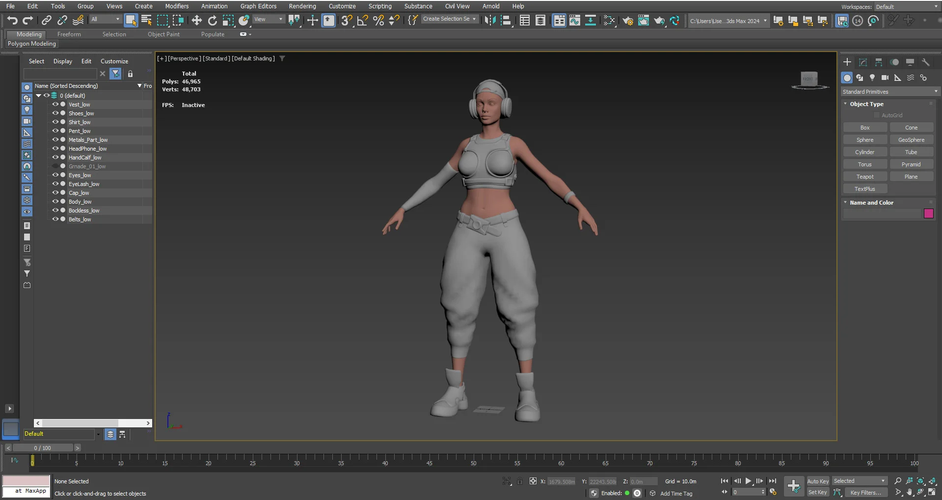Viewport: 942px width, 500px height.
Task: Click the Teapot primitive button
Action: click(x=865, y=177)
